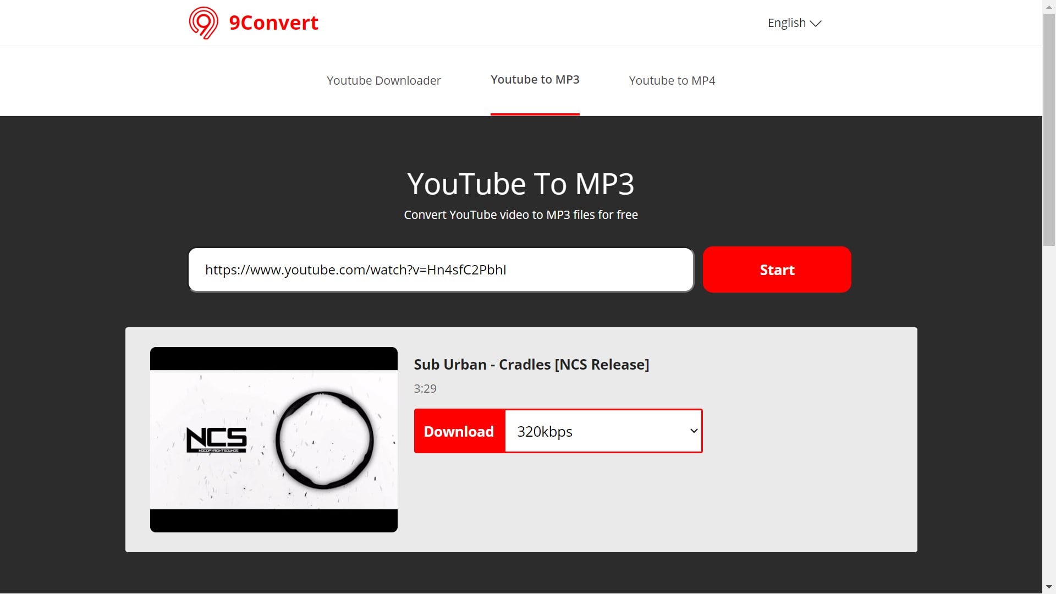
Task: Open the Youtube to MP4 tab
Action: [672, 80]
